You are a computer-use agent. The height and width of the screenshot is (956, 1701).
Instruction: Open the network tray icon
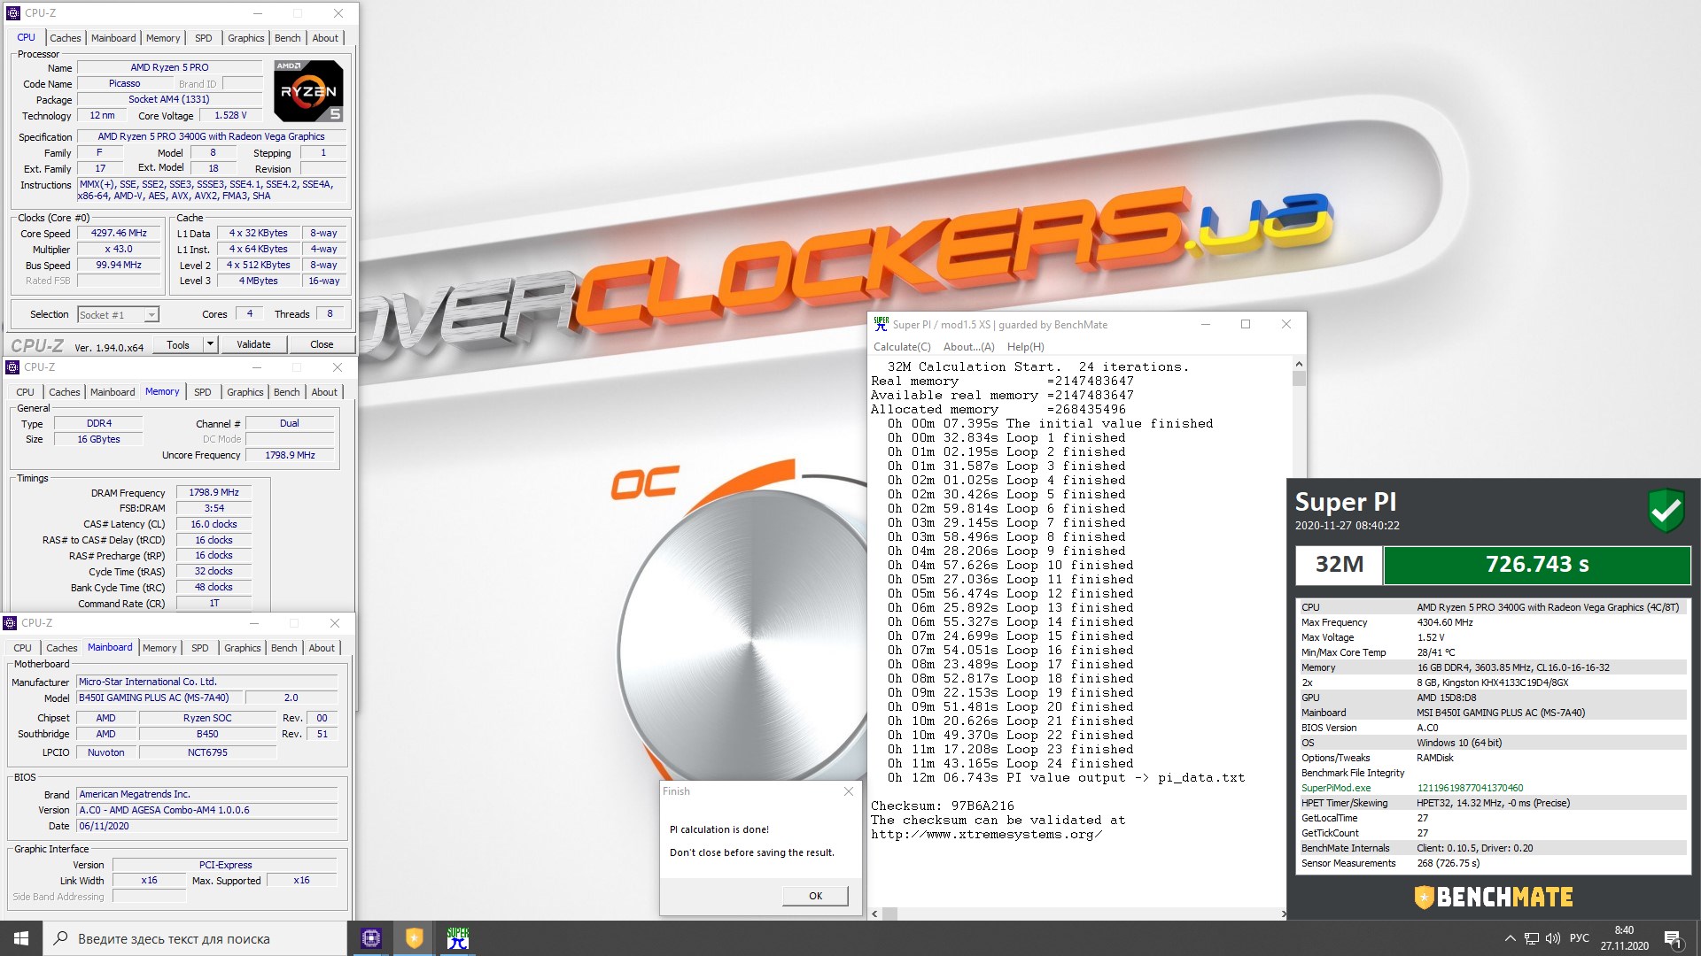(x=1532, y=938)
